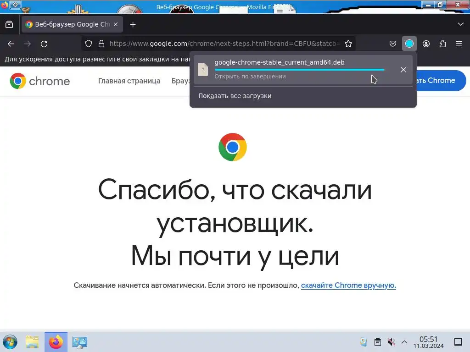Screen dimensions: 470x352
Task: Unmute the volume tray icon
Action: tap(391, 342)
